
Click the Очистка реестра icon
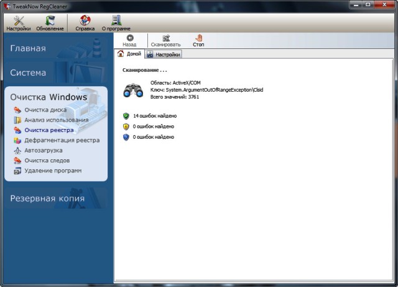coord(17,130)
